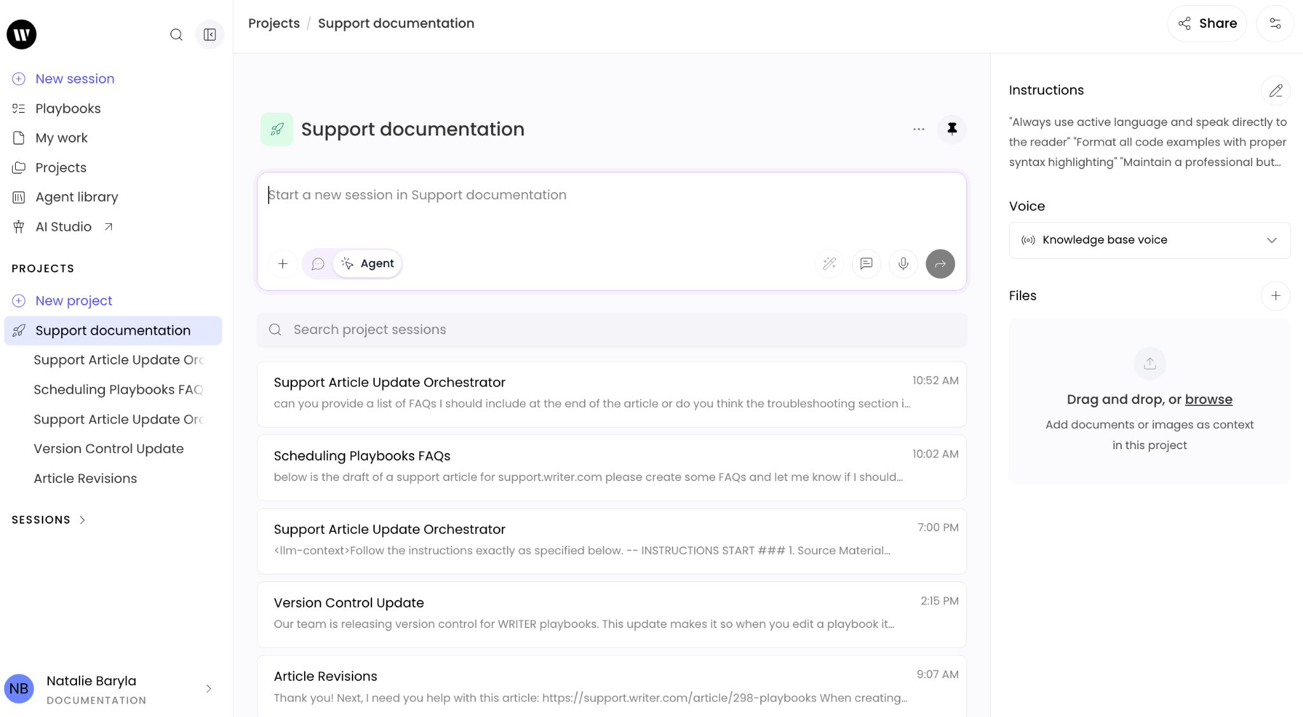Add a file with Files plus icon
Image resolution: width=1303 pixels, height=717 pixels.
pyautogui.click(x=1275, y=296)
